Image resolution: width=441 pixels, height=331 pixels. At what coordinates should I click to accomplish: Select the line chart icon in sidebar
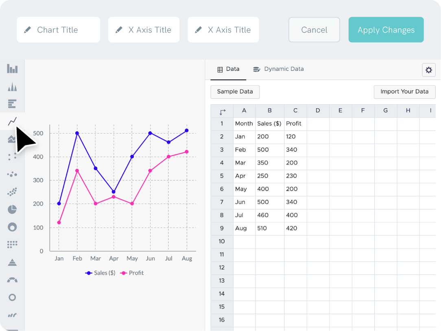[12, 121]
